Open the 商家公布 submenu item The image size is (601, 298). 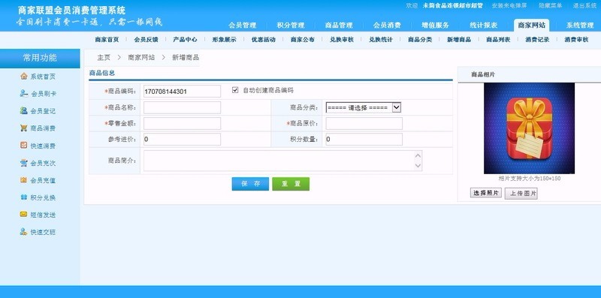click(x=303, y=40)
